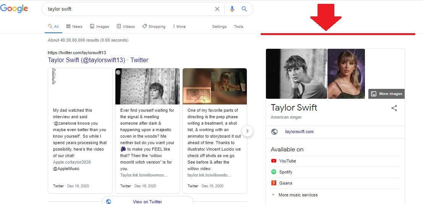
Task: Click the globe icon in View on Twitter
Action: click(x=109, y=202)
